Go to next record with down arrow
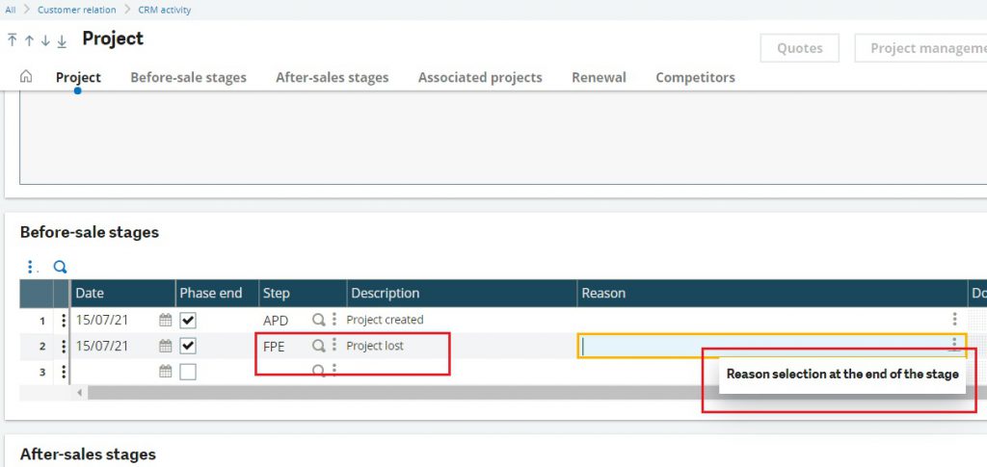 [x=45, y=40]
